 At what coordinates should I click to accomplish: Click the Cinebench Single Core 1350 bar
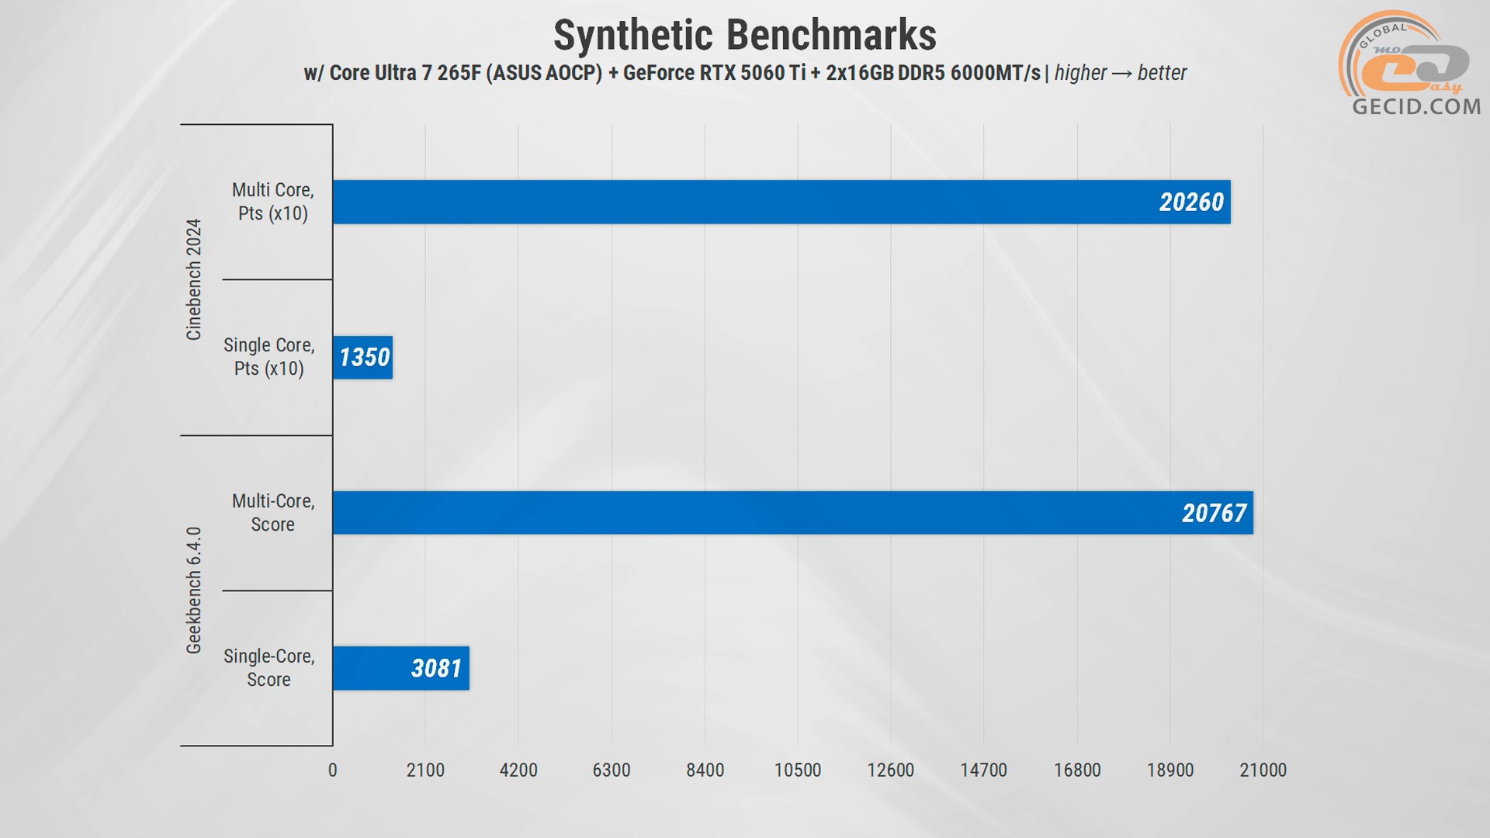(362, 357)
